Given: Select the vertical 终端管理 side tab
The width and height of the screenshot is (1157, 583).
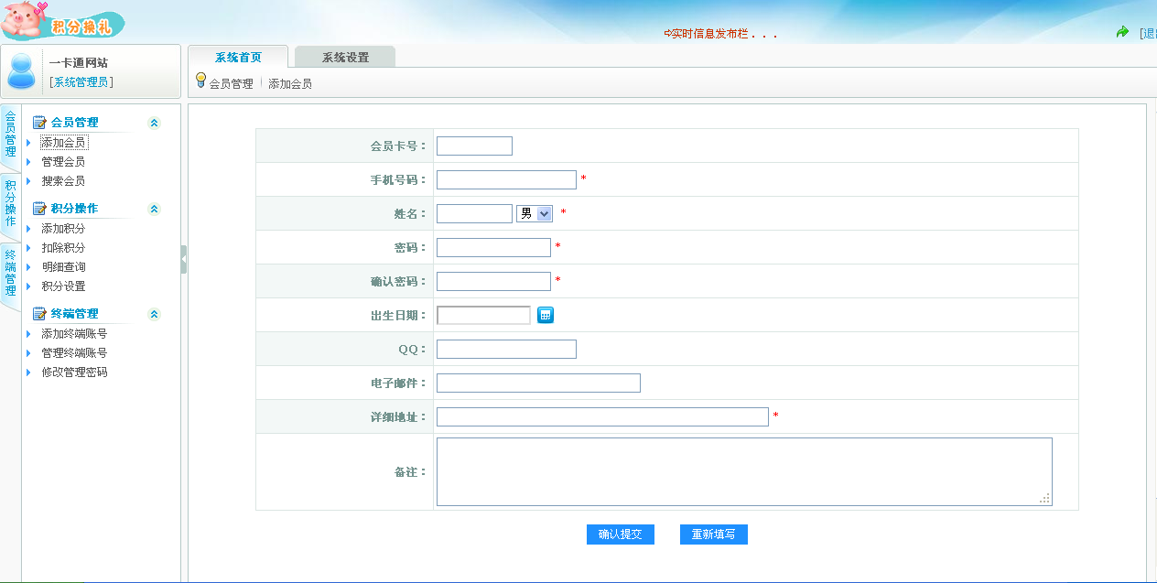Looking at the screenshot, I should click(x=10, y=273).
